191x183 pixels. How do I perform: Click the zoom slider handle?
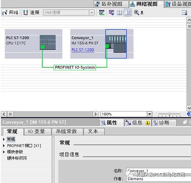click(x=169, y=114)
